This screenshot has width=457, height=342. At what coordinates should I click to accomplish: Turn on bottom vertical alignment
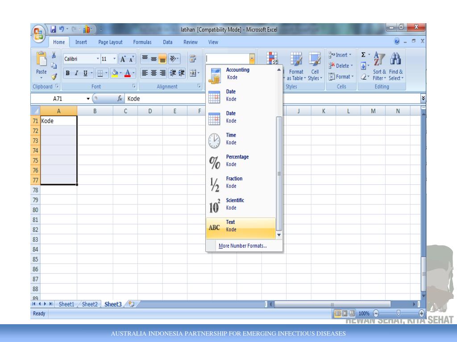coord(162,59)
